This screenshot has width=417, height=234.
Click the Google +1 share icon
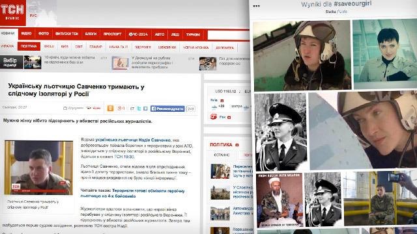coord(121,109)
